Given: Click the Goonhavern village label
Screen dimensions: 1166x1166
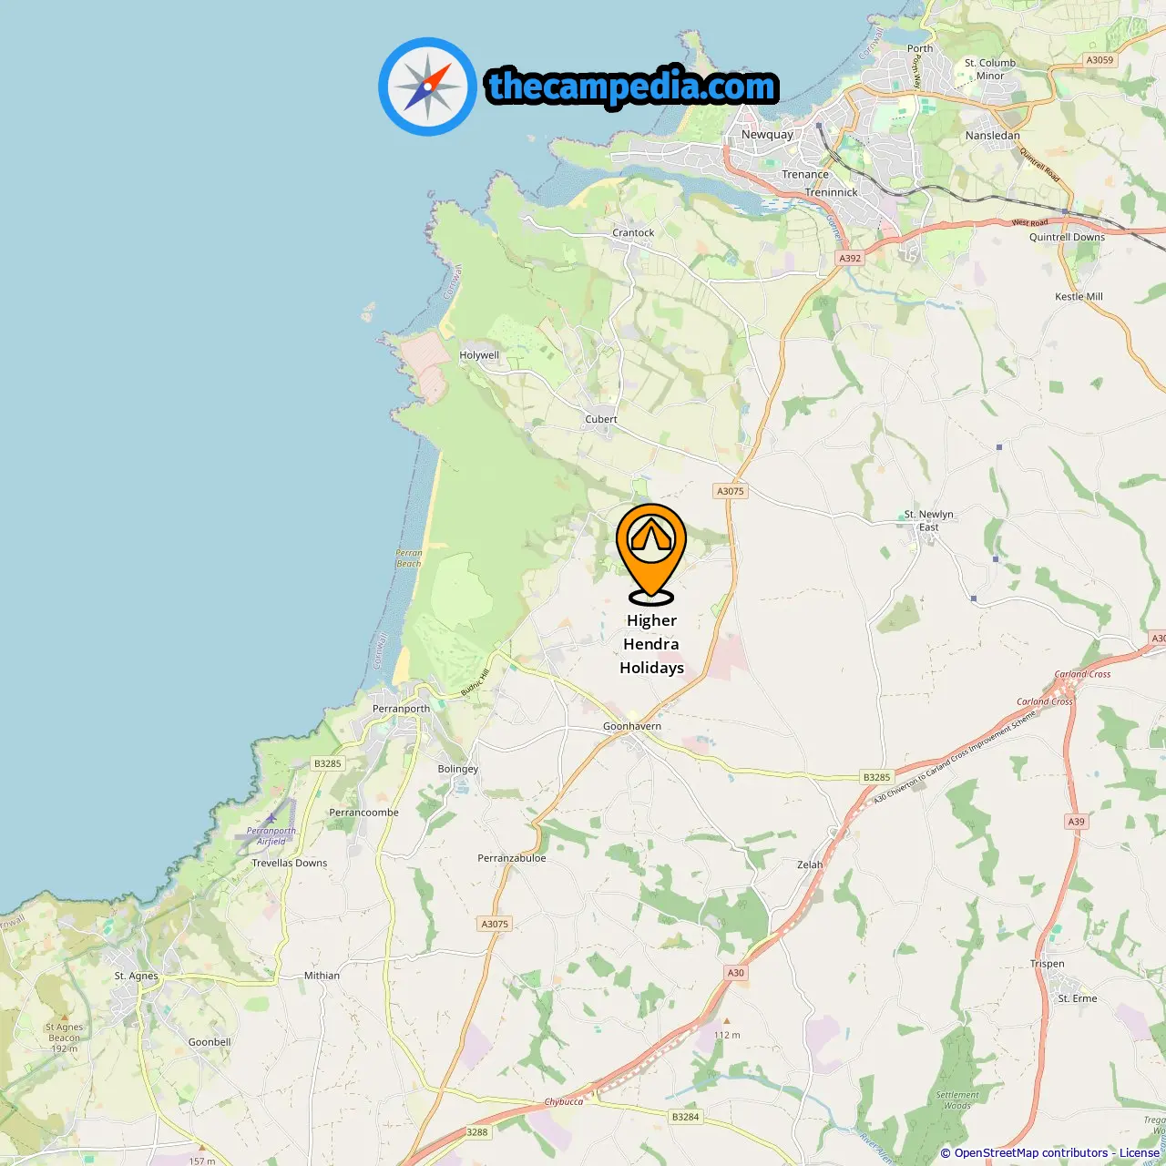Looking at the screenshot, I should (x=632, y=726).
